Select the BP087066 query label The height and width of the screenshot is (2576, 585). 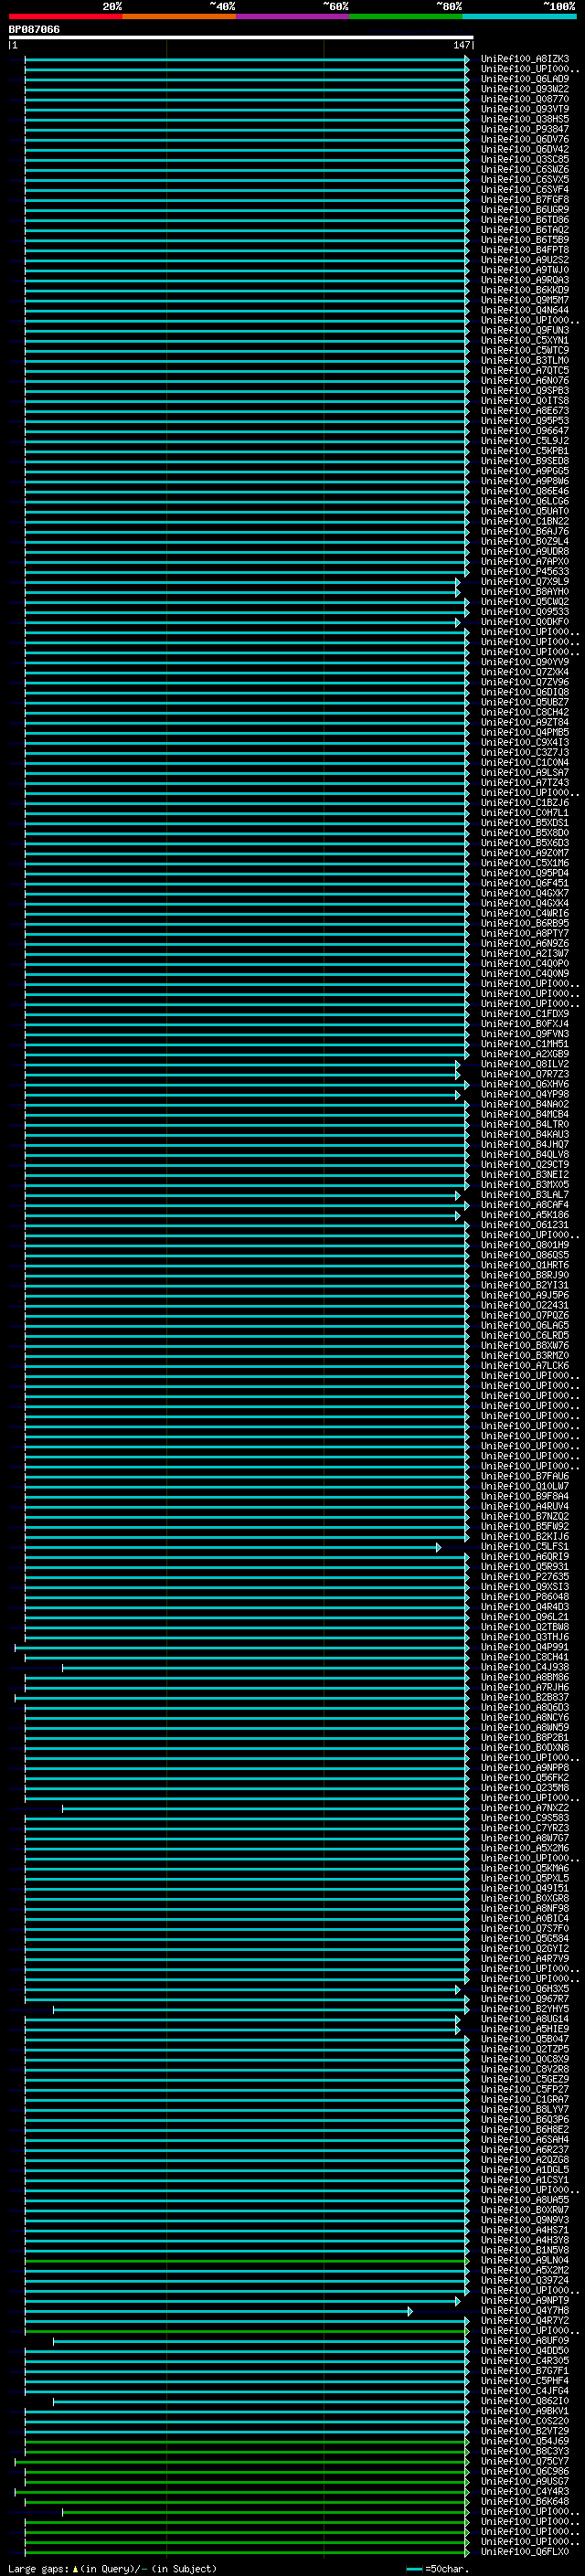[34, 30]
